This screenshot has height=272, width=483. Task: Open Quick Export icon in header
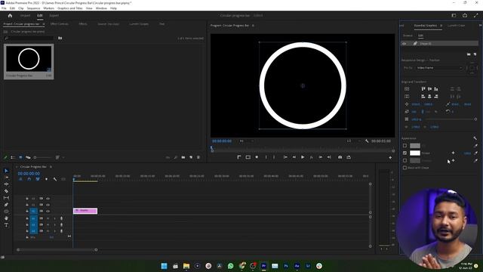click(465, 15)
